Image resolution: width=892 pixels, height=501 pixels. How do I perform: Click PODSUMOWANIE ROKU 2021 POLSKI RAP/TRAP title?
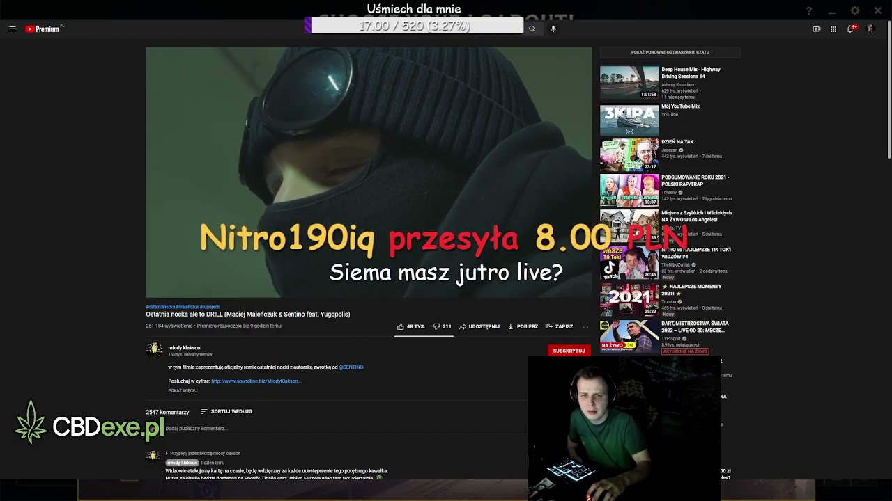click(x=695, y=181)
